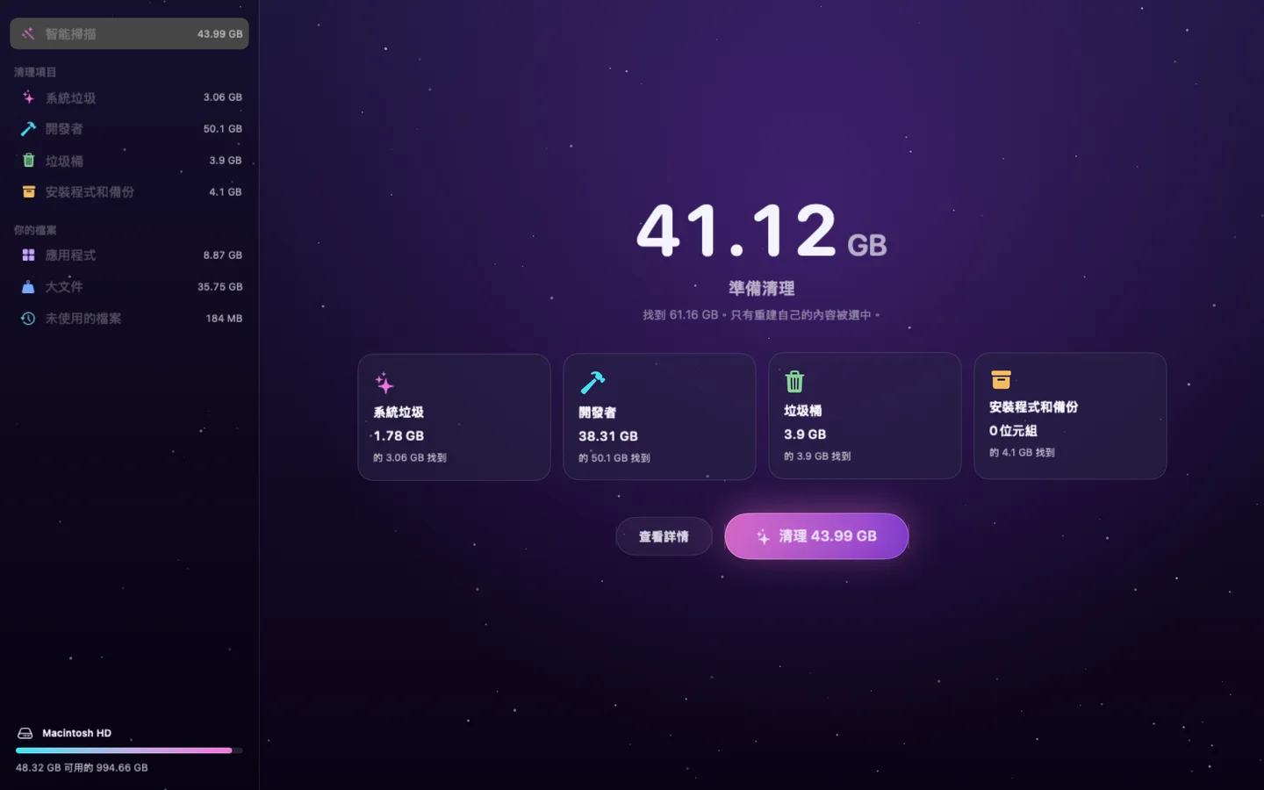Image resolution: width=1264 pixels, height=790 pixels.
Task: Click the 清理項目 section header
Action: click(35, 72)
